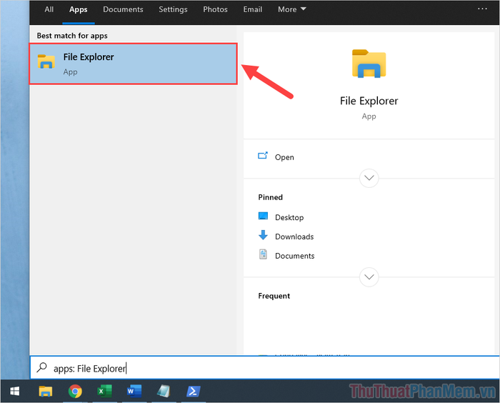Image resolution: width=500 pixels, height=403 pixels.
Task: Launch File Explorer from the taskbar
Action: coord(46,391)
